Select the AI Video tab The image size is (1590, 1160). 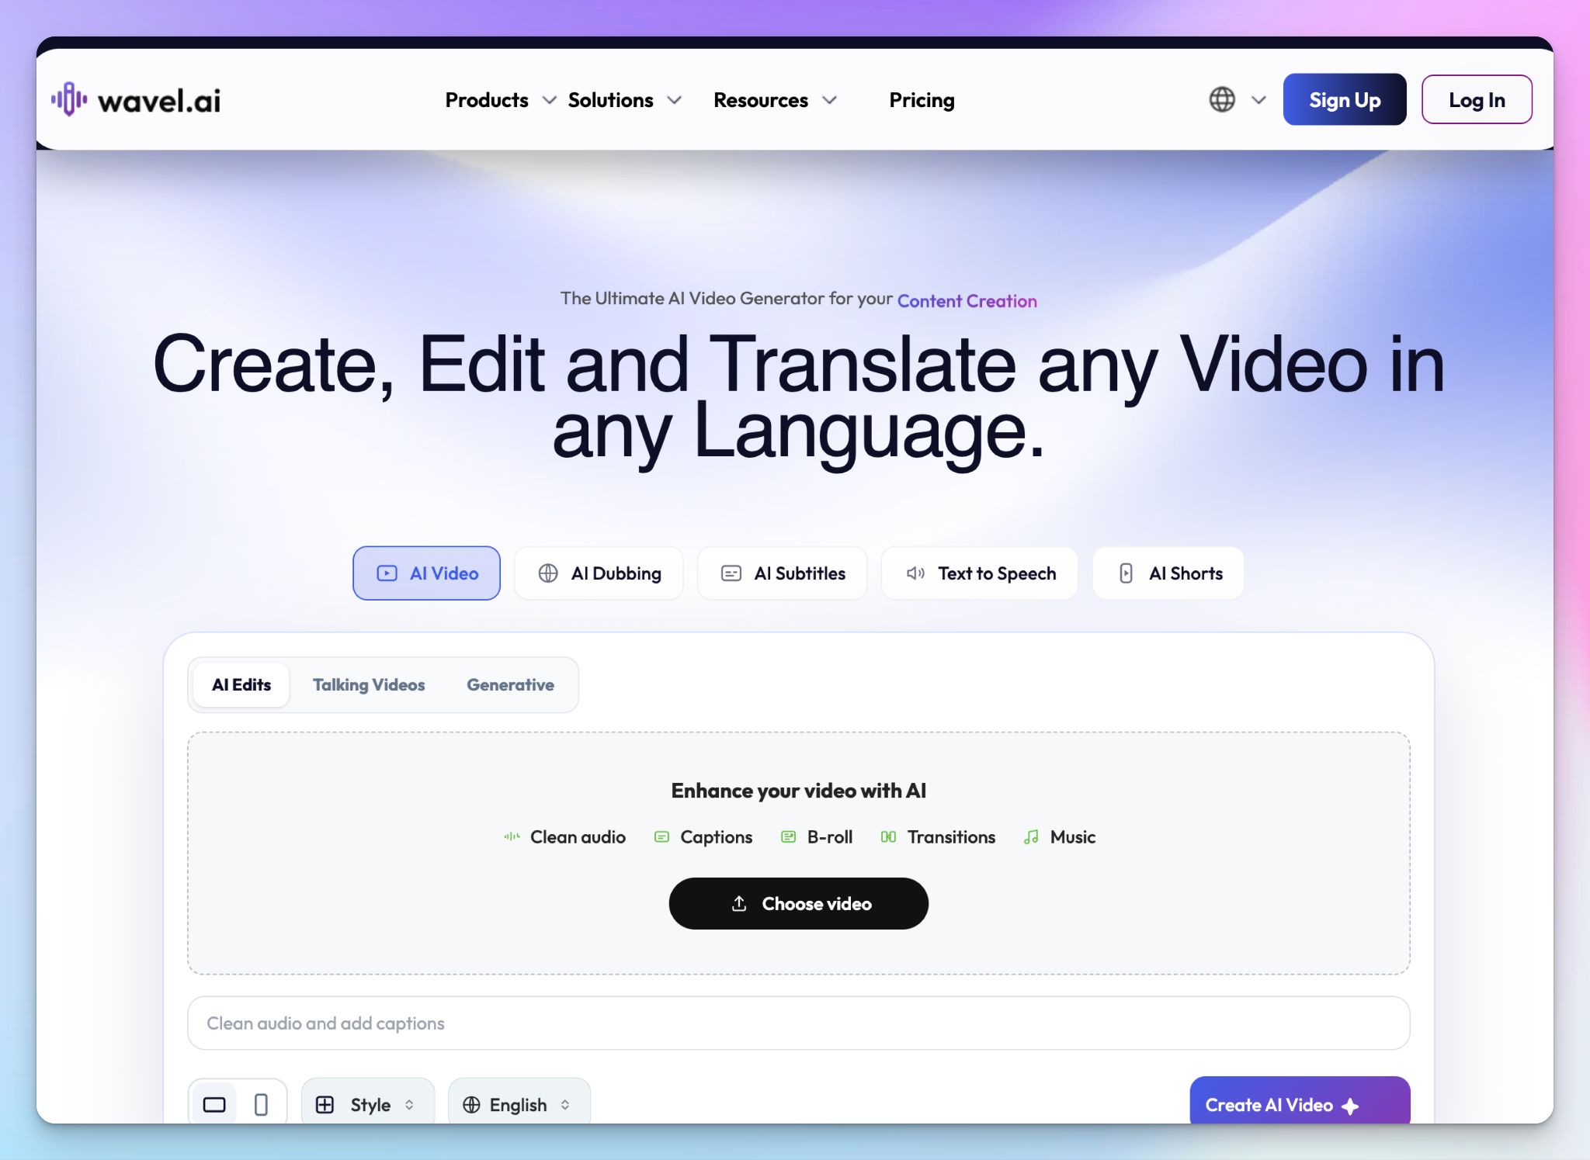point(426,573)
